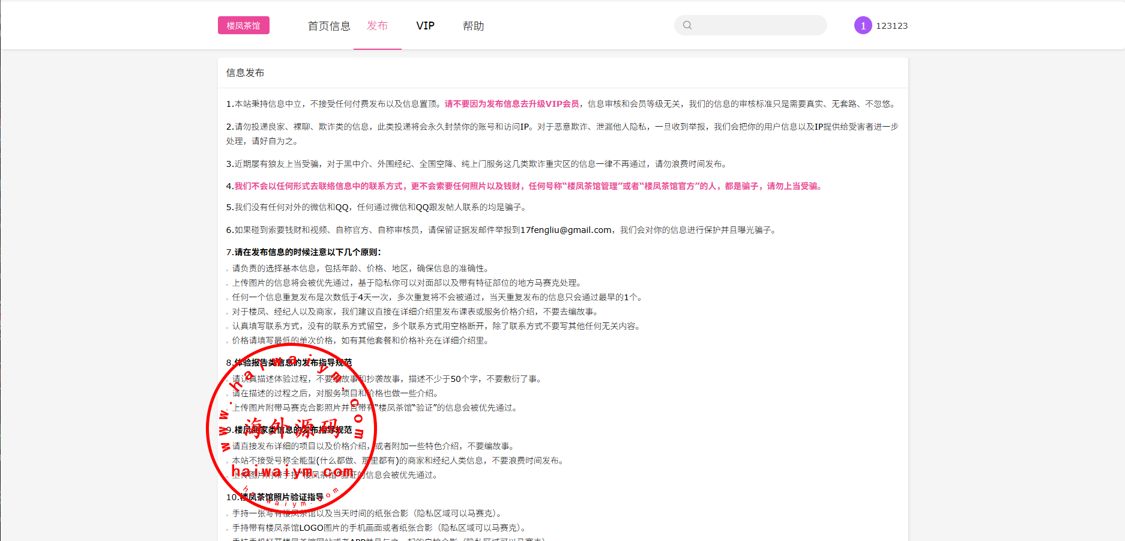Focus the search input box

pyautogui.click(x=758, y=25)
